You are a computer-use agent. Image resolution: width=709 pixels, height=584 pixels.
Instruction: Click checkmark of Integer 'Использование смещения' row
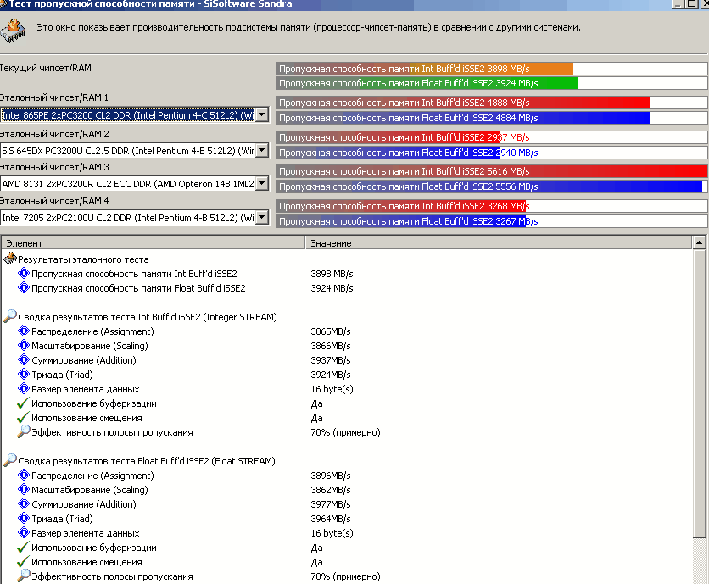click(23, 417)
